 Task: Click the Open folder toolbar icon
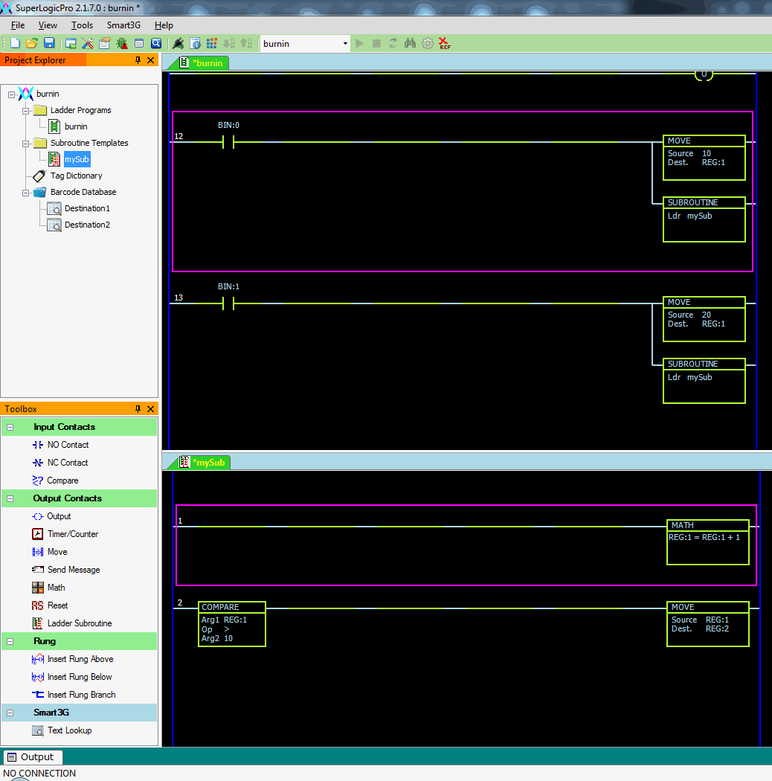point(32,44)
